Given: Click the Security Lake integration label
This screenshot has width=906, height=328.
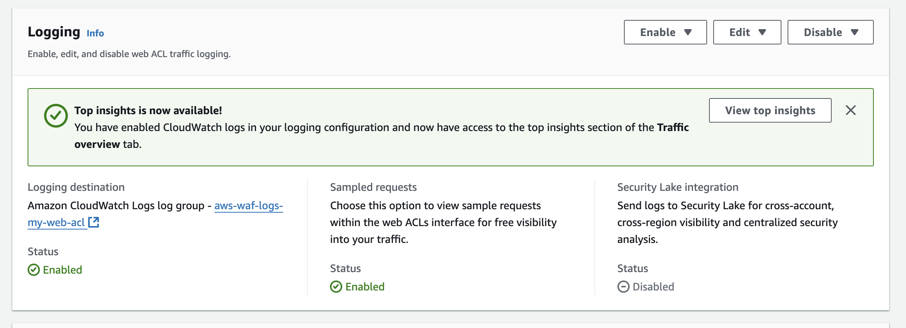Looking at the screenshot, I should [677, 187].
